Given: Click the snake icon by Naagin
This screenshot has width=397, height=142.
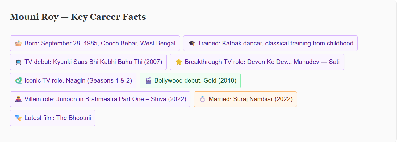Looking at the screenshot, I should (19, 81).
